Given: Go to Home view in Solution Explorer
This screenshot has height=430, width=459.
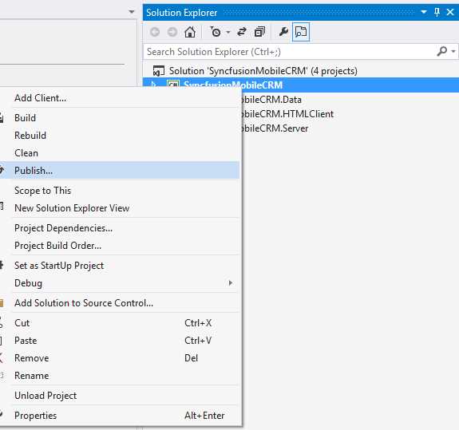Looking at the screenshot, I should point(190,32).
